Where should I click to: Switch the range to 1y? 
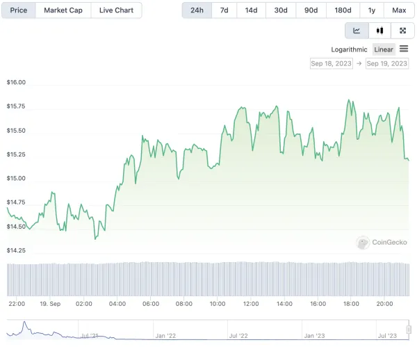click(372, 10)
